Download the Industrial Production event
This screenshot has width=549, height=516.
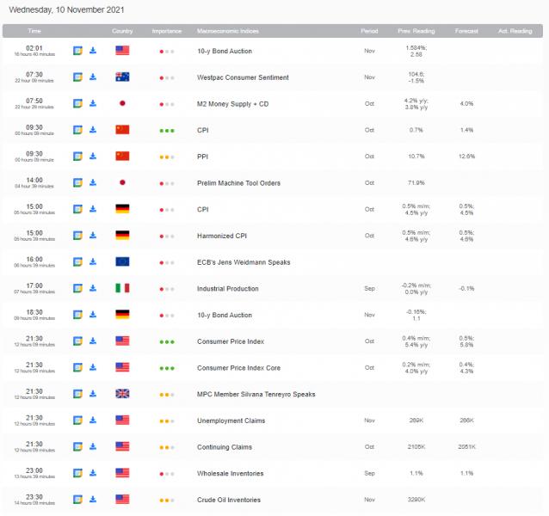coord(93,289)
